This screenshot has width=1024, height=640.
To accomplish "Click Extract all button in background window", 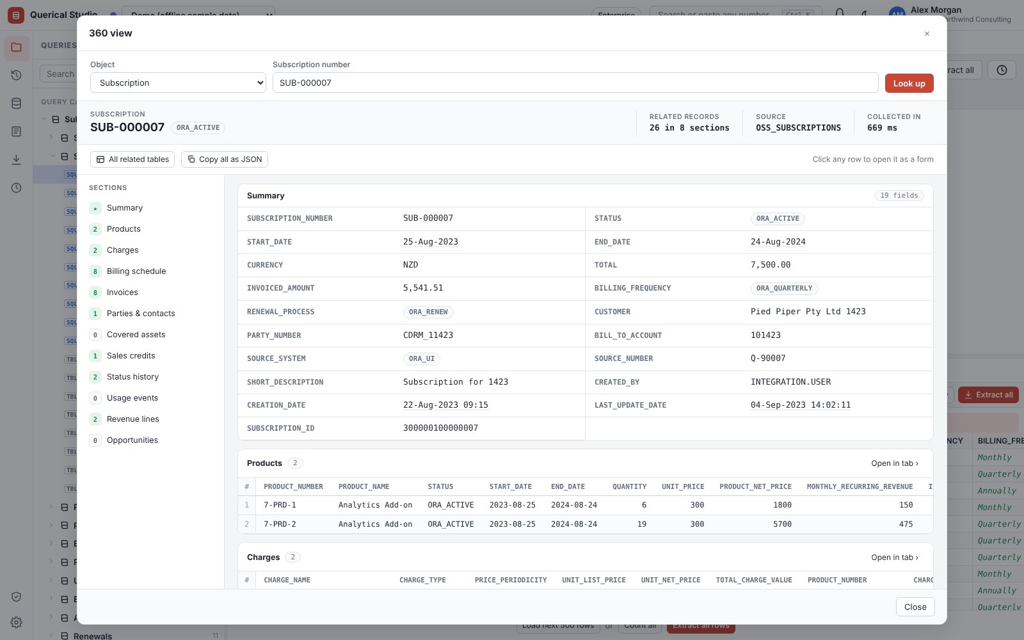I will (988, 395).
